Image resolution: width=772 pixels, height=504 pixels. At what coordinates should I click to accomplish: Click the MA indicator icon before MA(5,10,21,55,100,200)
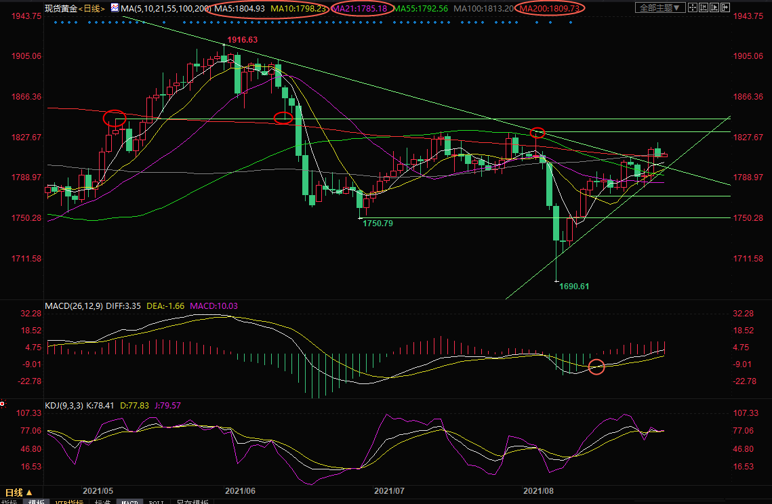coord(113,9)
